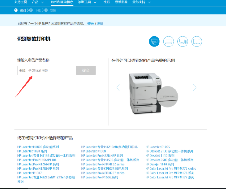Open HP DeskJet 1110 系列 link
226x189 pixels.
[160, 155]
